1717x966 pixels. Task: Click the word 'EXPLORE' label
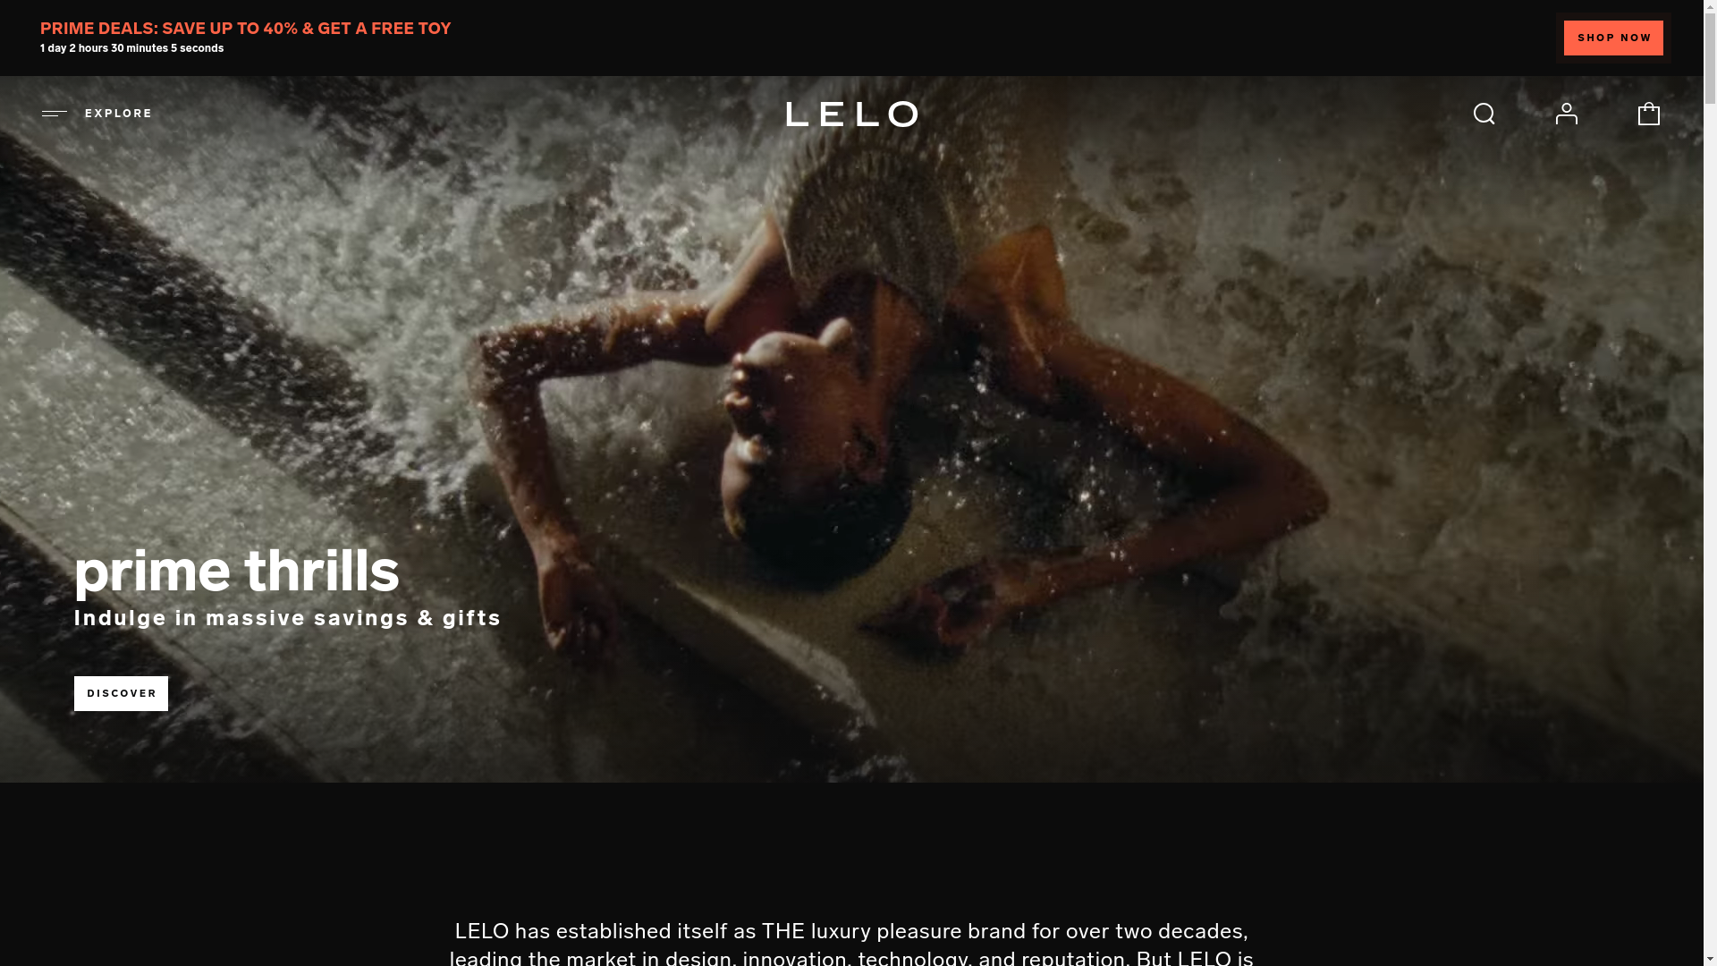[119, 114]
